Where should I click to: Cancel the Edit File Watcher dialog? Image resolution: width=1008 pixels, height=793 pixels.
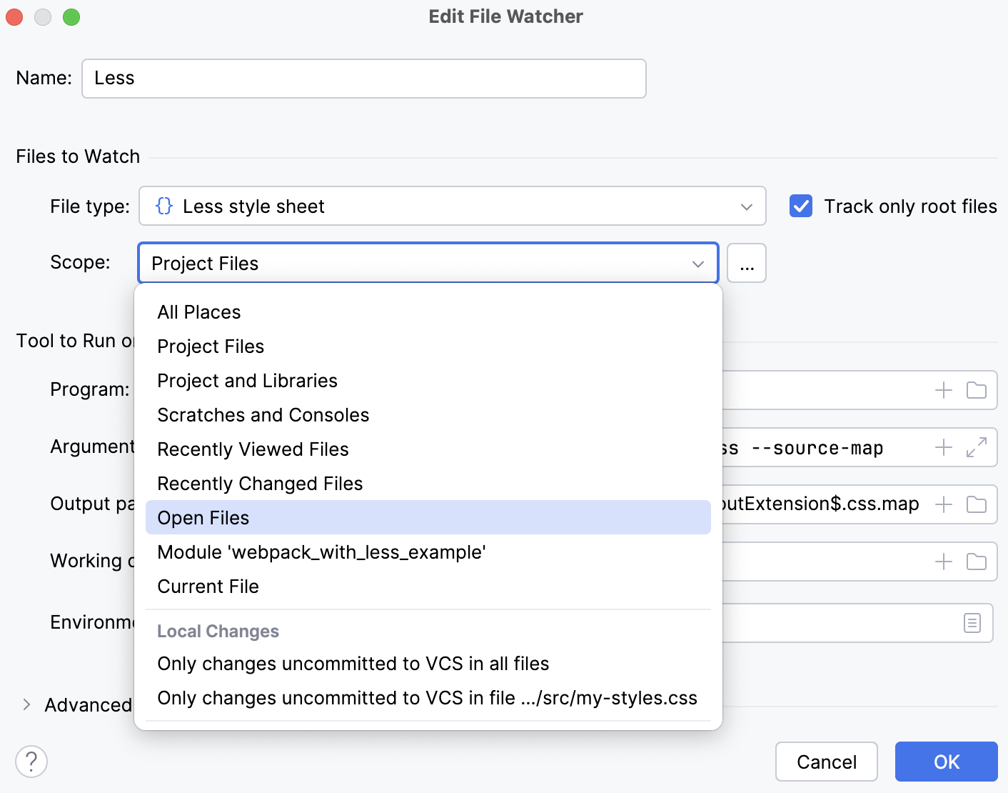[826, 762]
